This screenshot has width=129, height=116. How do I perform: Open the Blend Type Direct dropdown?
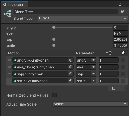(x=83, y=18)
